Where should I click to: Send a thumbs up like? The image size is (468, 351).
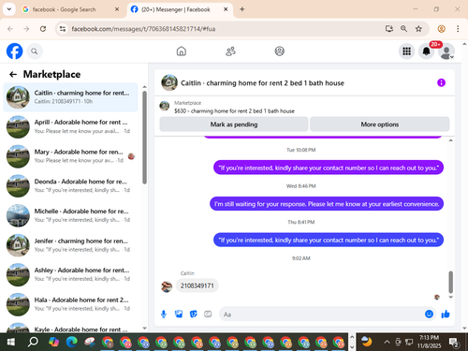(446, 314)
